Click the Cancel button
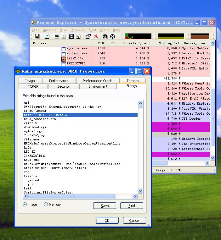The width and height of the screenshot is (221, 240). tap(134, 221)
